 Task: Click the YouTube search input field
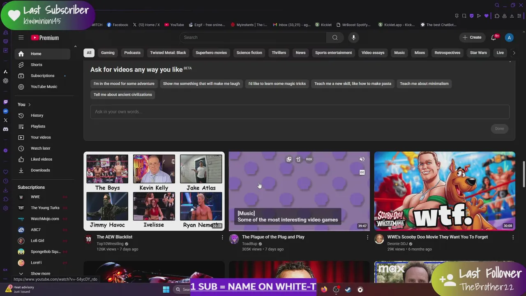(x=253, y=37)
